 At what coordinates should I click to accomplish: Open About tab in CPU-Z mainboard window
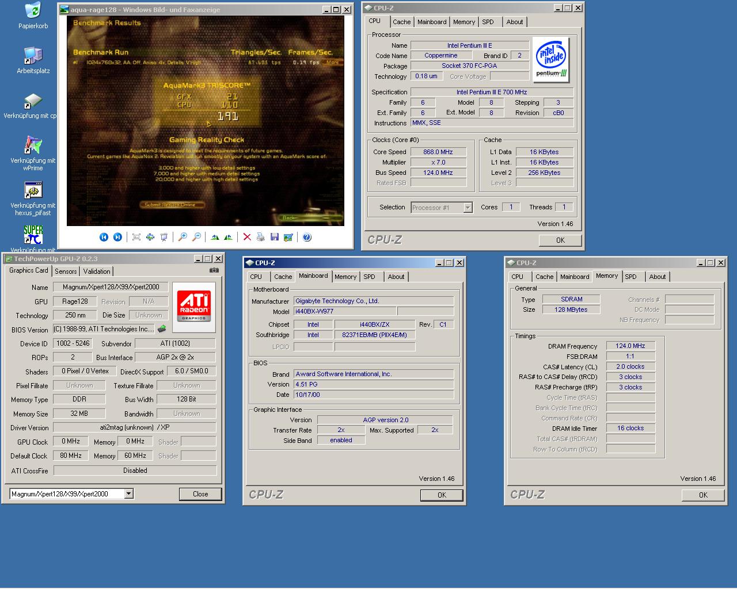pyautogui.click(x=396, y=277)
